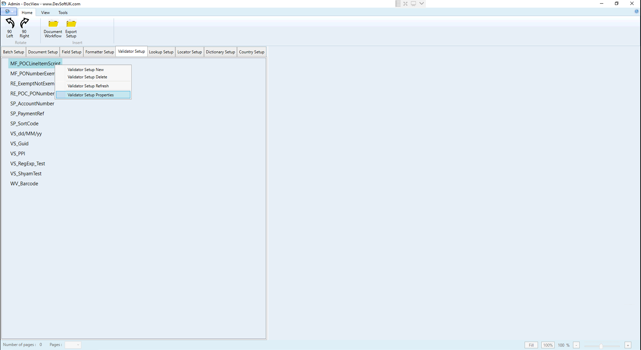Viewport: 641px width, 350px height.
Task: Click the Fill button in status bar
Action: point(531,345)
